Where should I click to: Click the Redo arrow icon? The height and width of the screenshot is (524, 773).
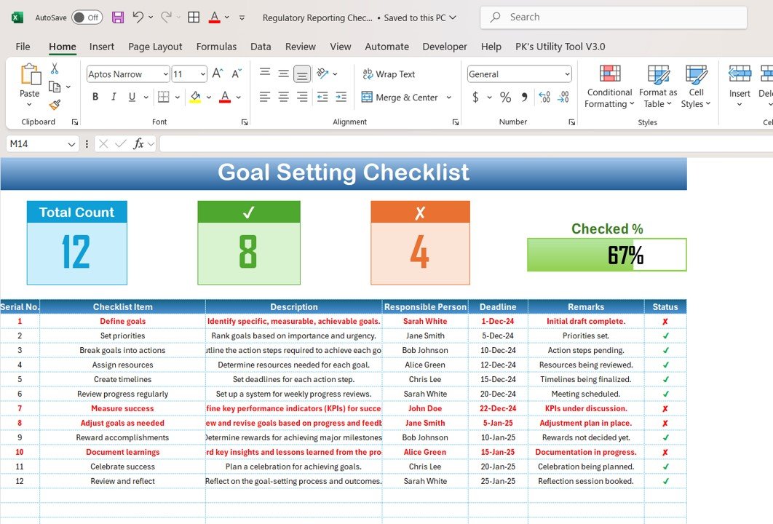point(166,17)
